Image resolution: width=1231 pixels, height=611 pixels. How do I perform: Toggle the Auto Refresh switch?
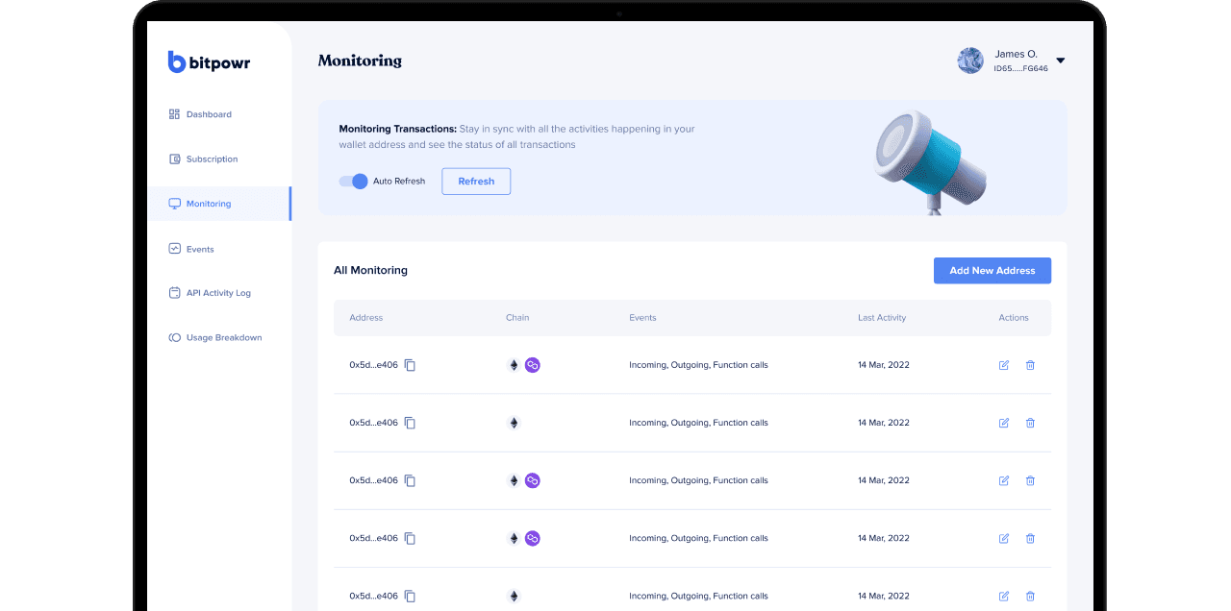click(x=354, y=182)
